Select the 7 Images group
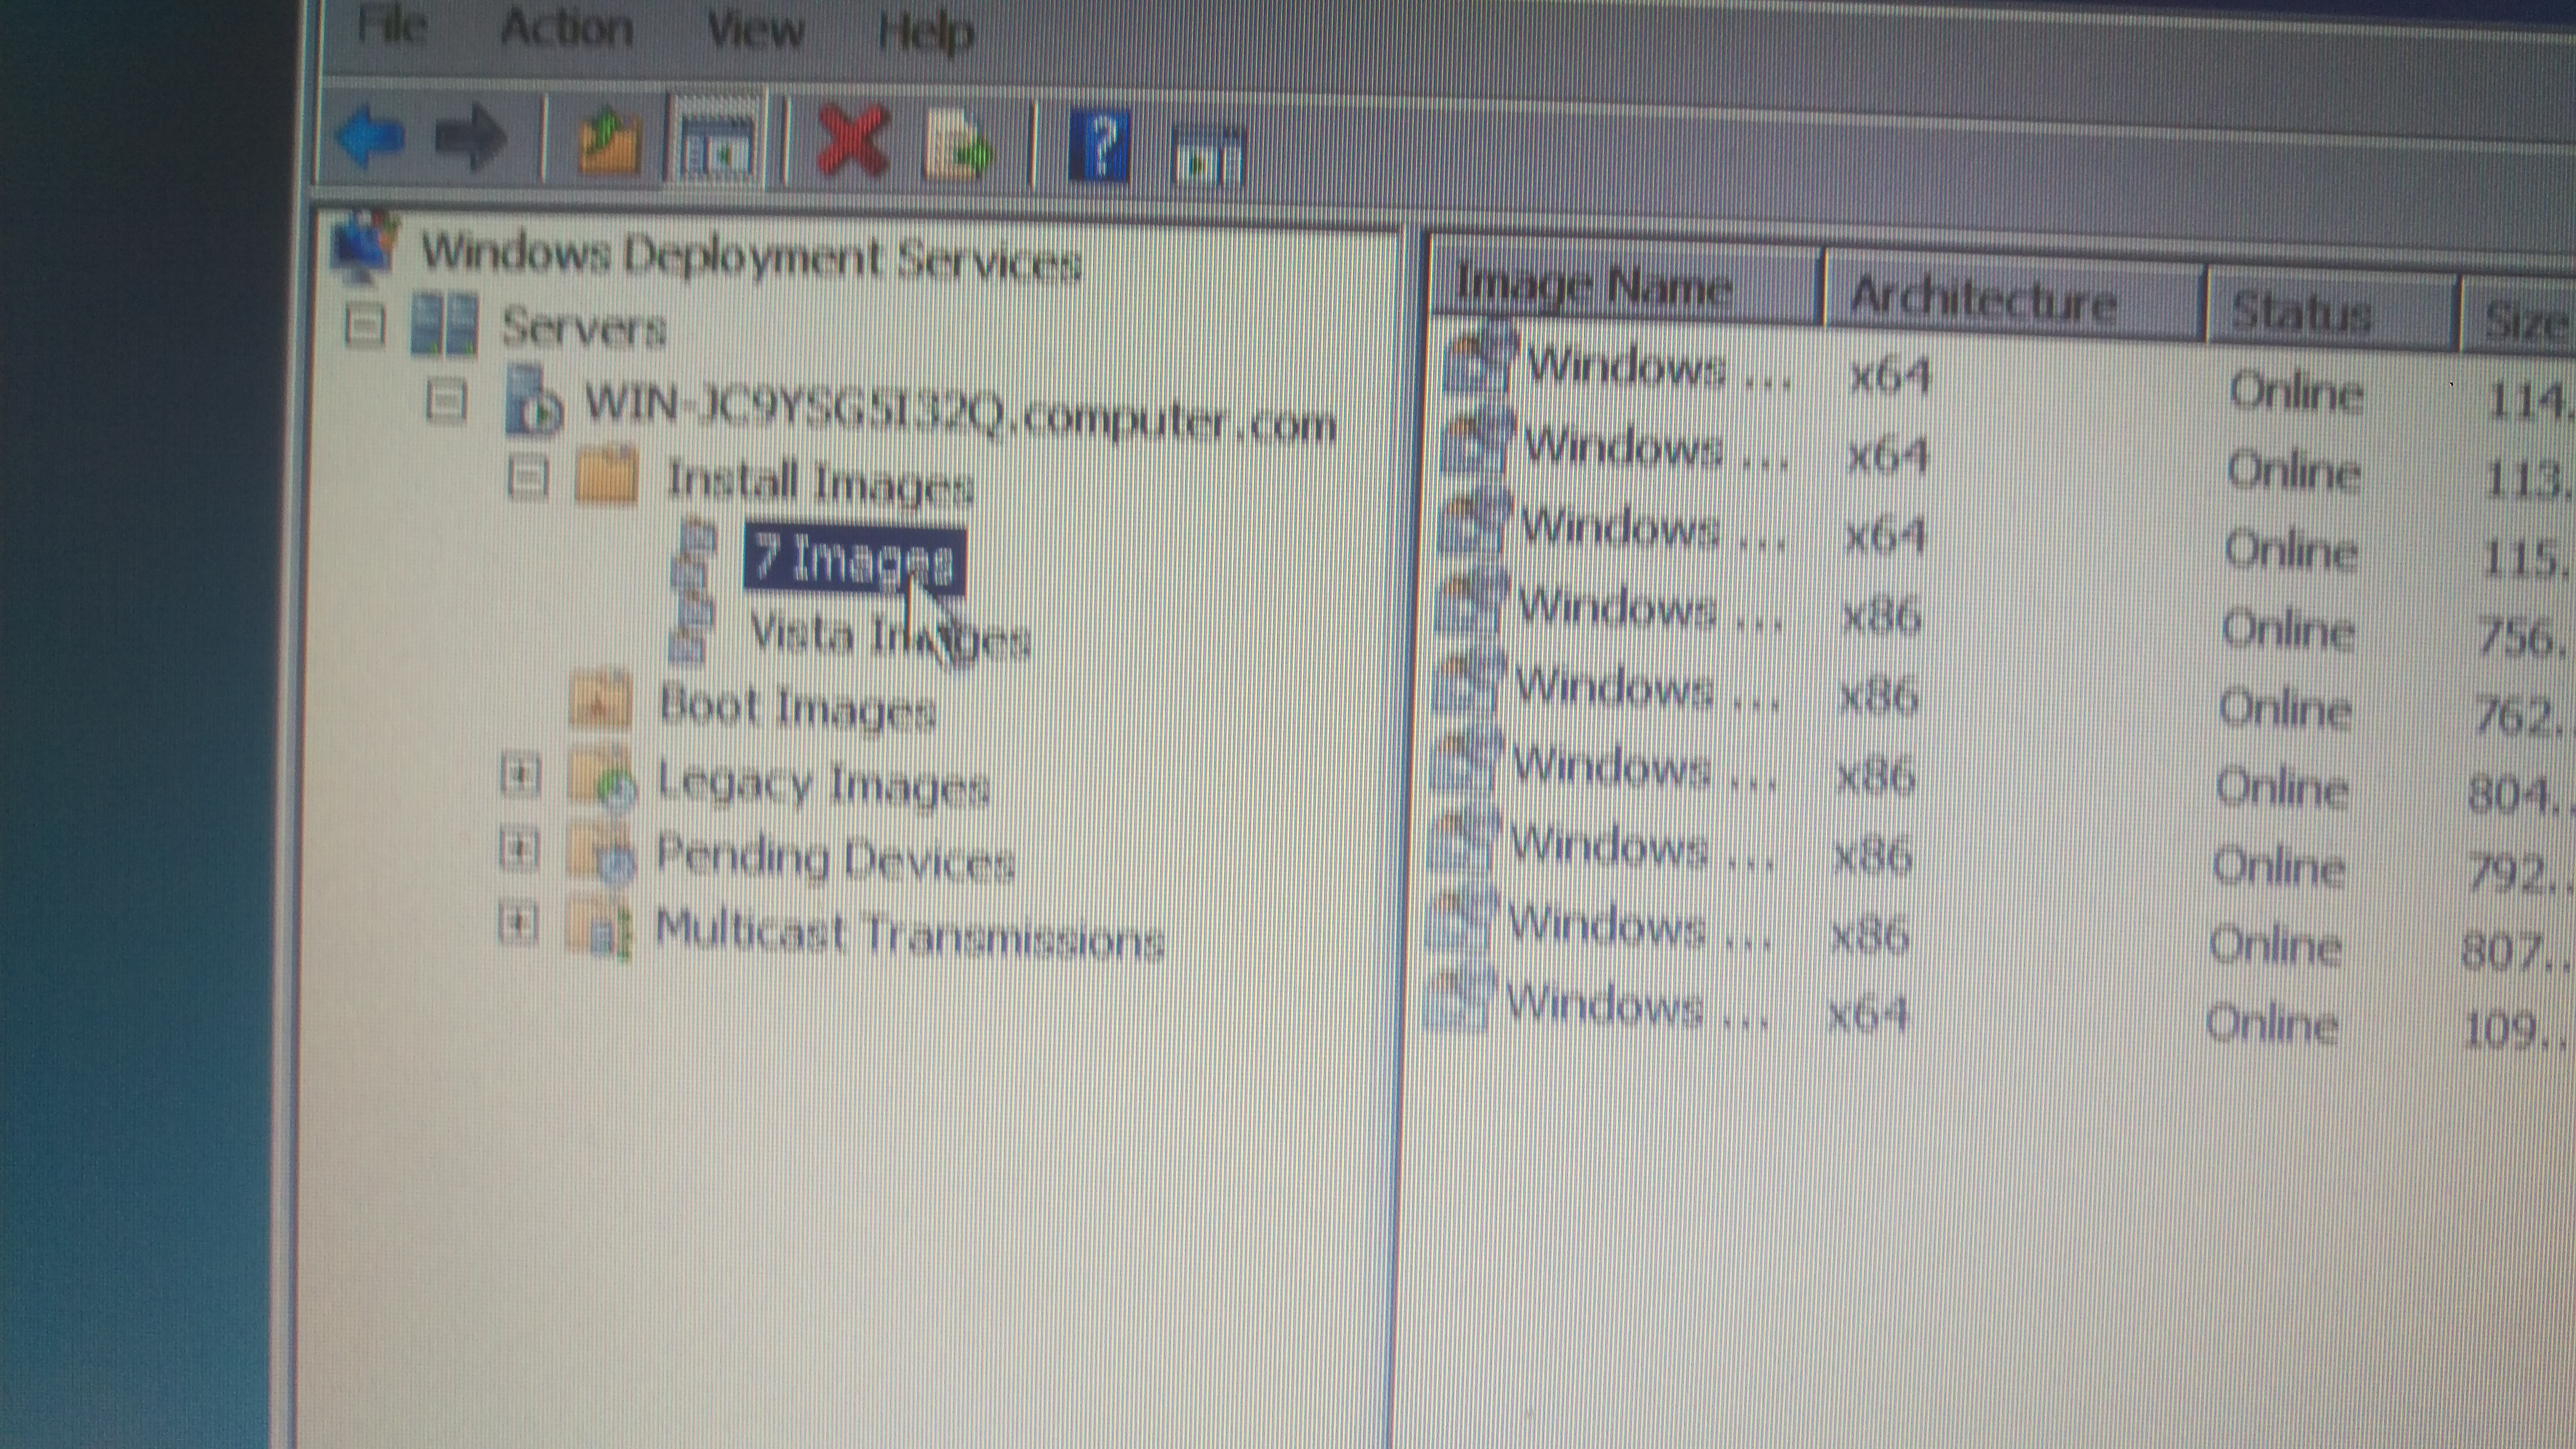Image resolution: width=2576 pixels, height=1449 pixels. [x=854, y=561]
